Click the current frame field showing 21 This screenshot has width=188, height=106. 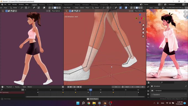click(x=116, y=87)
